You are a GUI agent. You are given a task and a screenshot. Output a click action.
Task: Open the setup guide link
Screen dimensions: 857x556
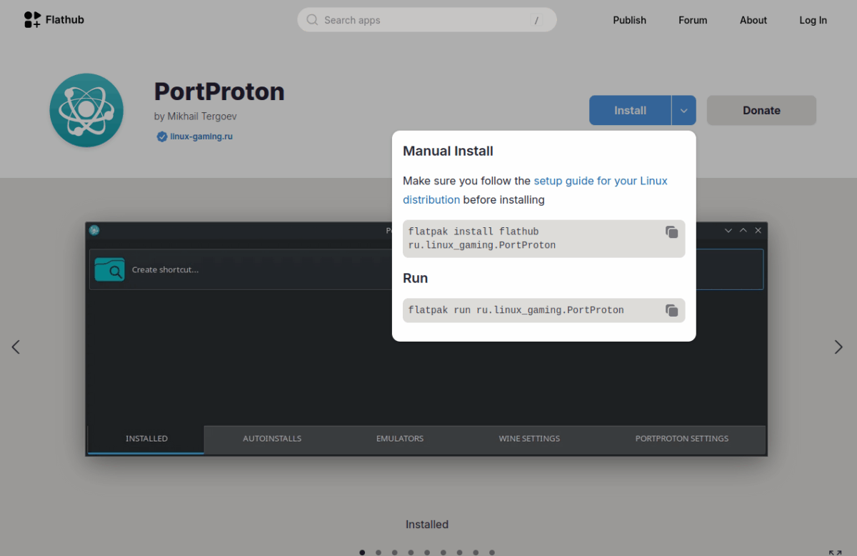tap(600, 180)
